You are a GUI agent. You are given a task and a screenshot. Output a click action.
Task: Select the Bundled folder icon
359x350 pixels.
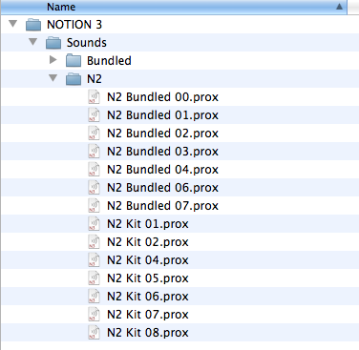[x=74, y=61]
